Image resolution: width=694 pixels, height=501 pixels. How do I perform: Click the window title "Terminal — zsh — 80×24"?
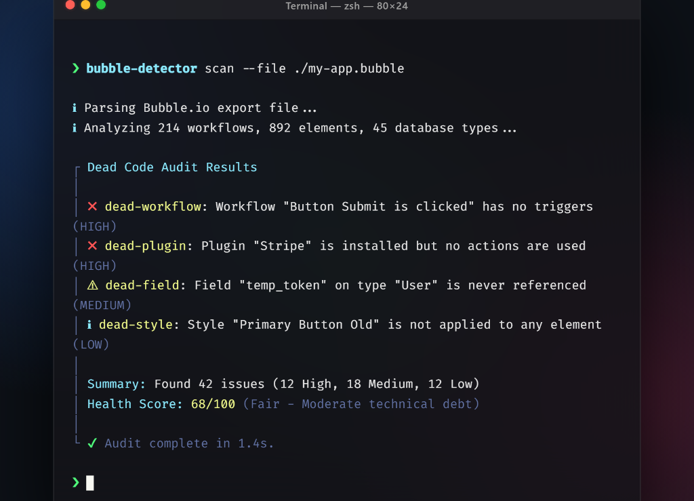point(346,6)
